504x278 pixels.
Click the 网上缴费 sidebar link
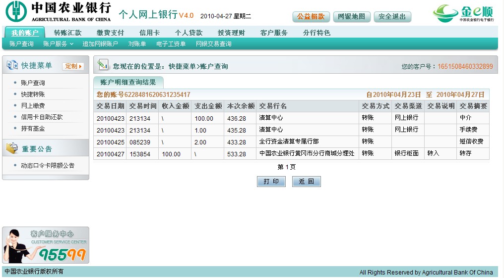coord(33,105)
